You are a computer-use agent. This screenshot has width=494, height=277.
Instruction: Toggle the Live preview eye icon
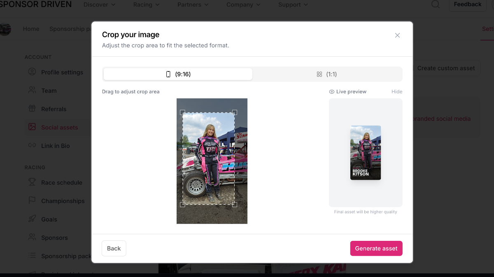[x=332, y=92]
